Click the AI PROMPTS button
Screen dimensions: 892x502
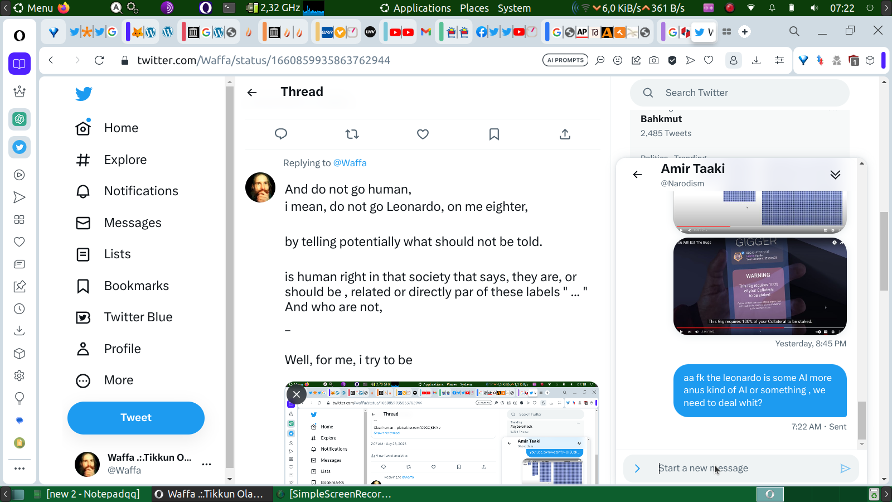pyautogui.click(x=565, y=60)
